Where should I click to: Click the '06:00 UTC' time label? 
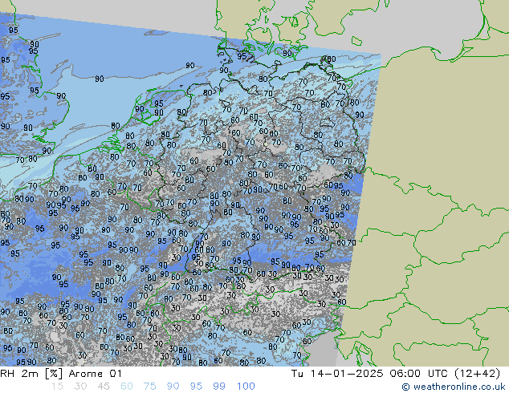point(419,374)
